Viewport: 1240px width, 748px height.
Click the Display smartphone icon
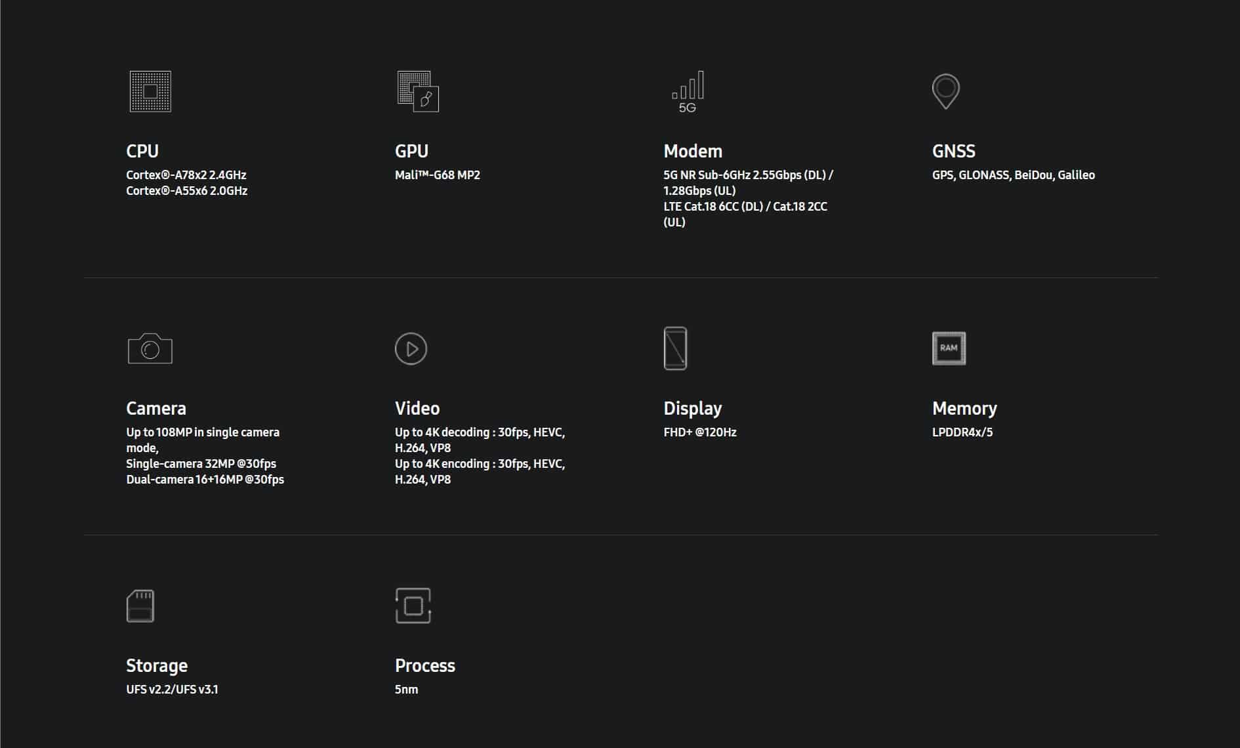coord(675,348)
